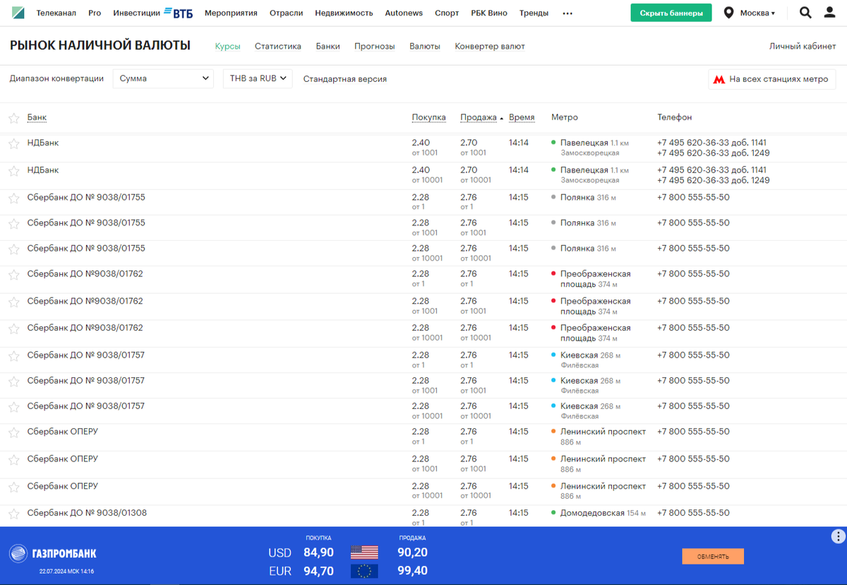847x585 pixels.
Task: Click the Gazprombank logo in banner
Action: 53,553
